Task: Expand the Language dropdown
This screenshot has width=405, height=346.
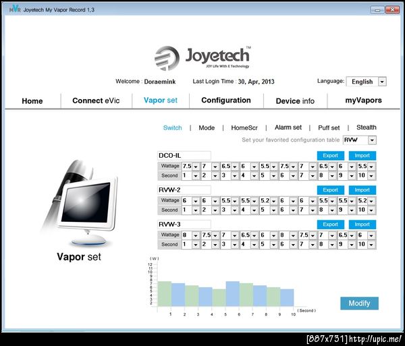Action: pyautogui.click(x=382, y=82)
